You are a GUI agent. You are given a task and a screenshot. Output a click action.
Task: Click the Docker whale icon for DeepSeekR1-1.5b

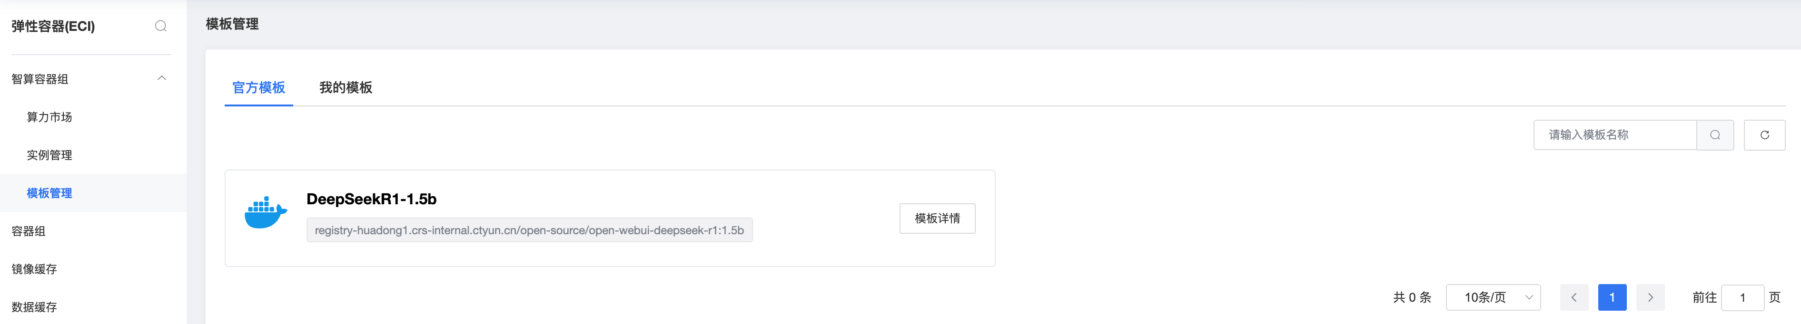(x=266, y=213)
